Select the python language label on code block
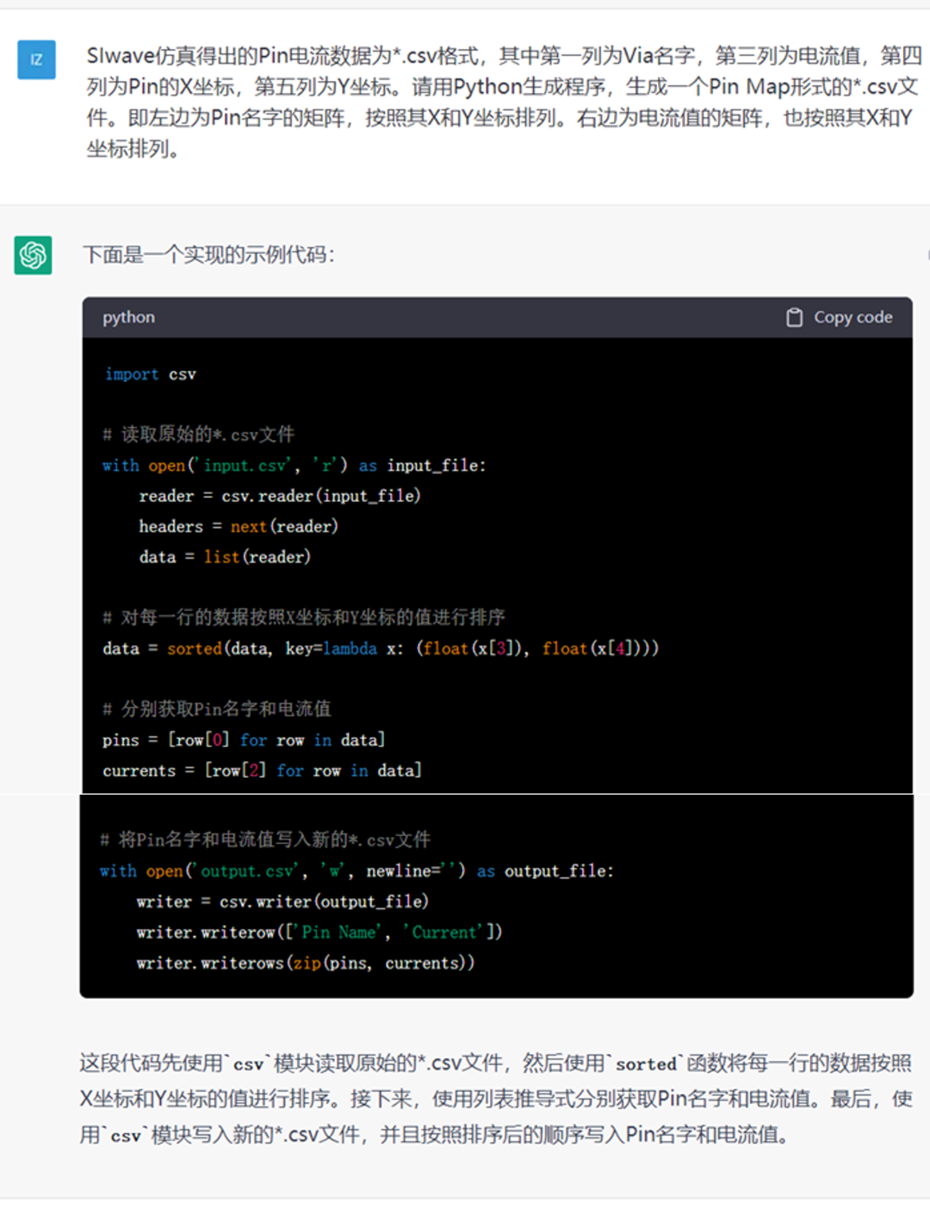 tap(127, 317)
